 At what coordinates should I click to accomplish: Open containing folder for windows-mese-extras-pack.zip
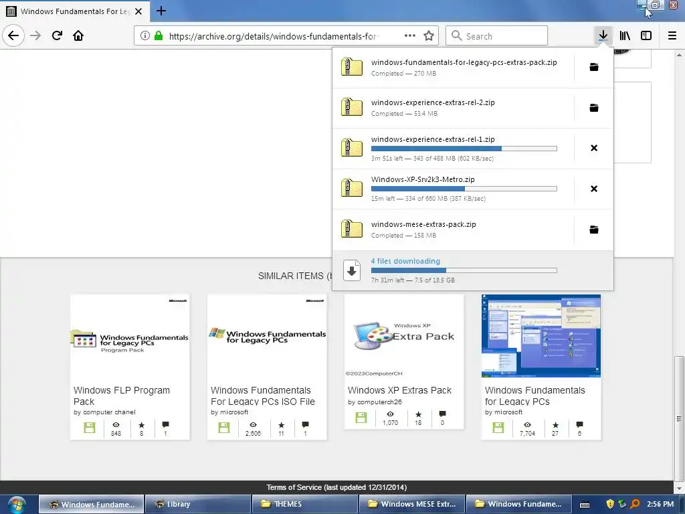tap(594, 230)
